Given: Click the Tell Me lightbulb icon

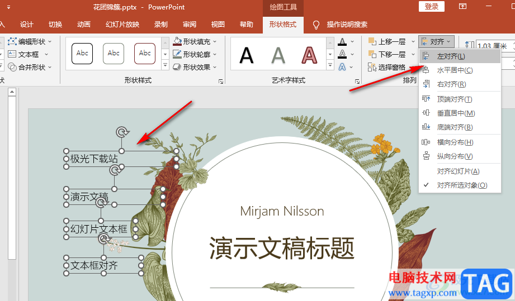Looking at the screenshot, I should pyautogui.click(x=316, y=25).
